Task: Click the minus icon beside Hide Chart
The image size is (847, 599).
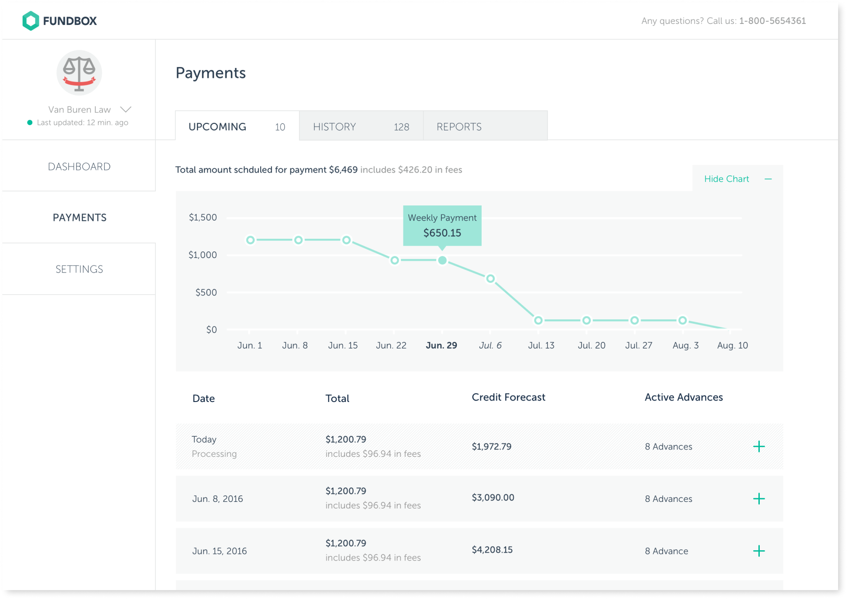Action: click(x=768, y=179)
